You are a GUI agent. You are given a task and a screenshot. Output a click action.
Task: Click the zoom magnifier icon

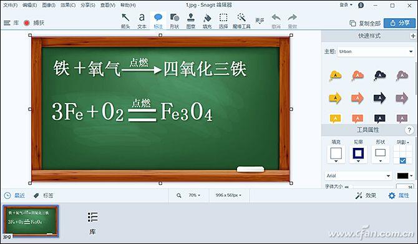click(179, 195)
